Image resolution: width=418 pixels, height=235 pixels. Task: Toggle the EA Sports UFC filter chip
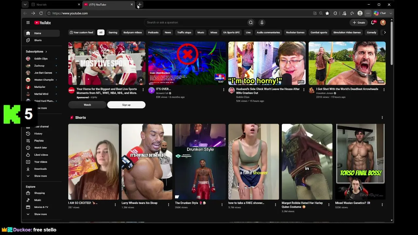[x=232, y=32]
